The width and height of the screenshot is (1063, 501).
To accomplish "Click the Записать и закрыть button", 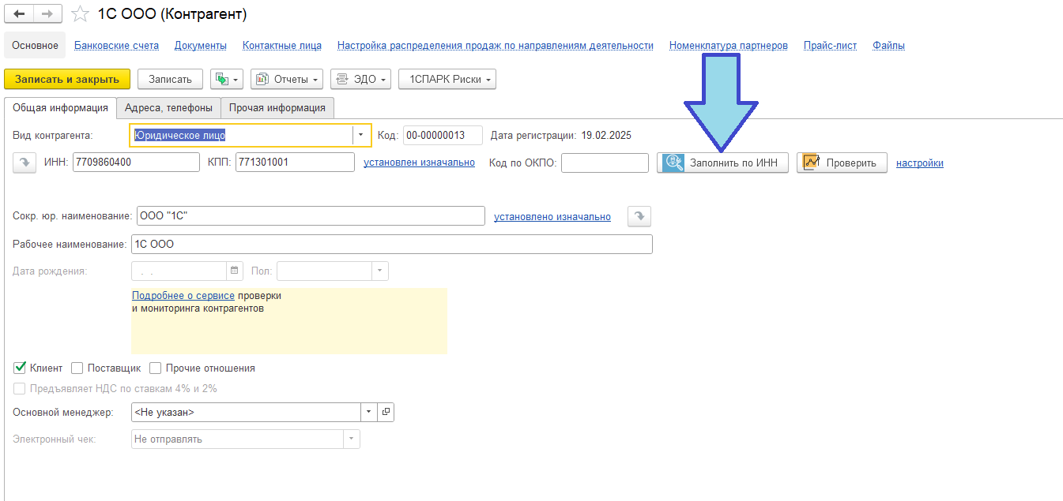I will click(67, 79).
